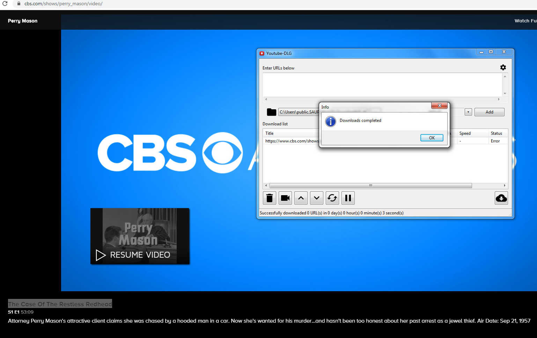Close the Info dialog with X
537x338 pixels.
point(440,105)
